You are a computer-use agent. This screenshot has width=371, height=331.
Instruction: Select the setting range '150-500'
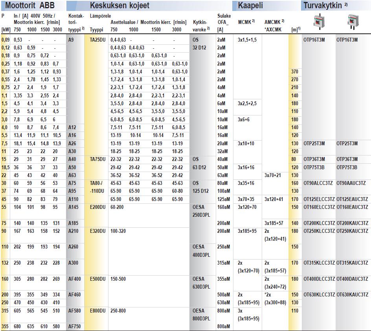click(118, 279)
